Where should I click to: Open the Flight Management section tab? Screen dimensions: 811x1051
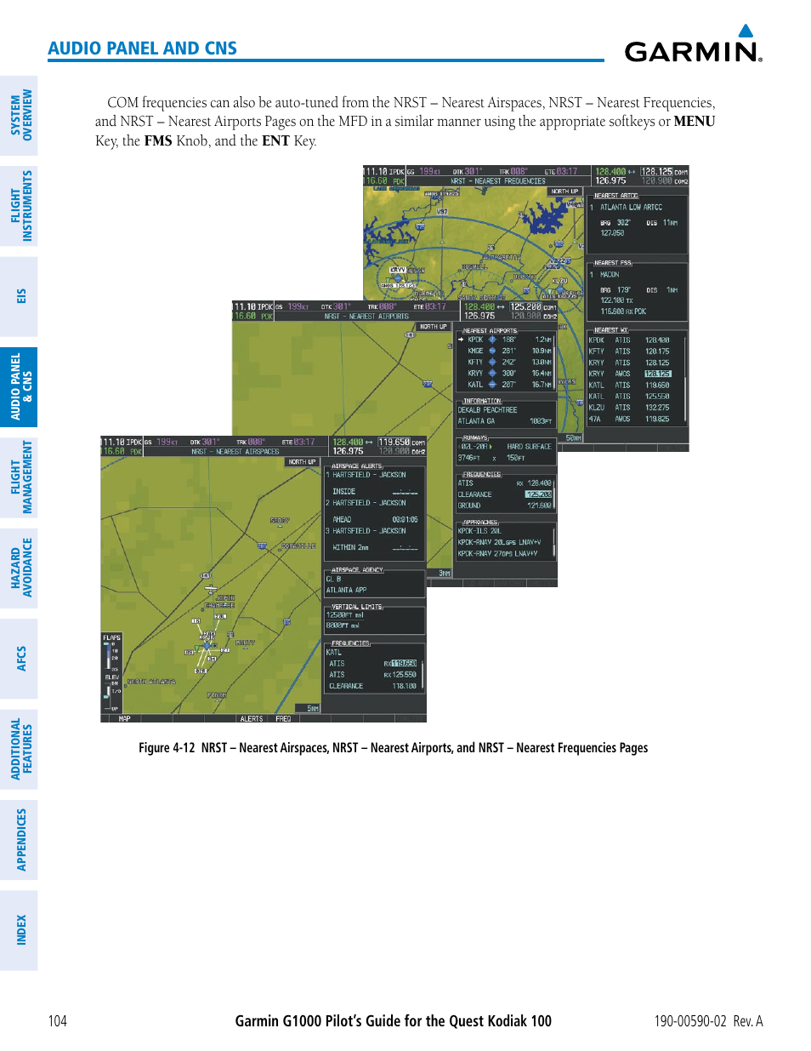click(19, 477)
